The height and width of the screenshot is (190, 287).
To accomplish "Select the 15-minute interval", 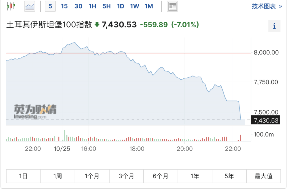I will [64, 6].
